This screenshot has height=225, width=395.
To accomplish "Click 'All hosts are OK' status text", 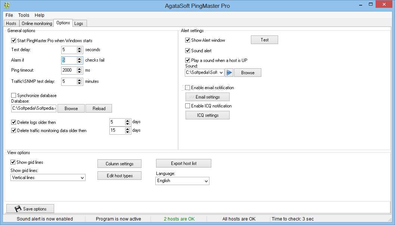I will [239, 219].
